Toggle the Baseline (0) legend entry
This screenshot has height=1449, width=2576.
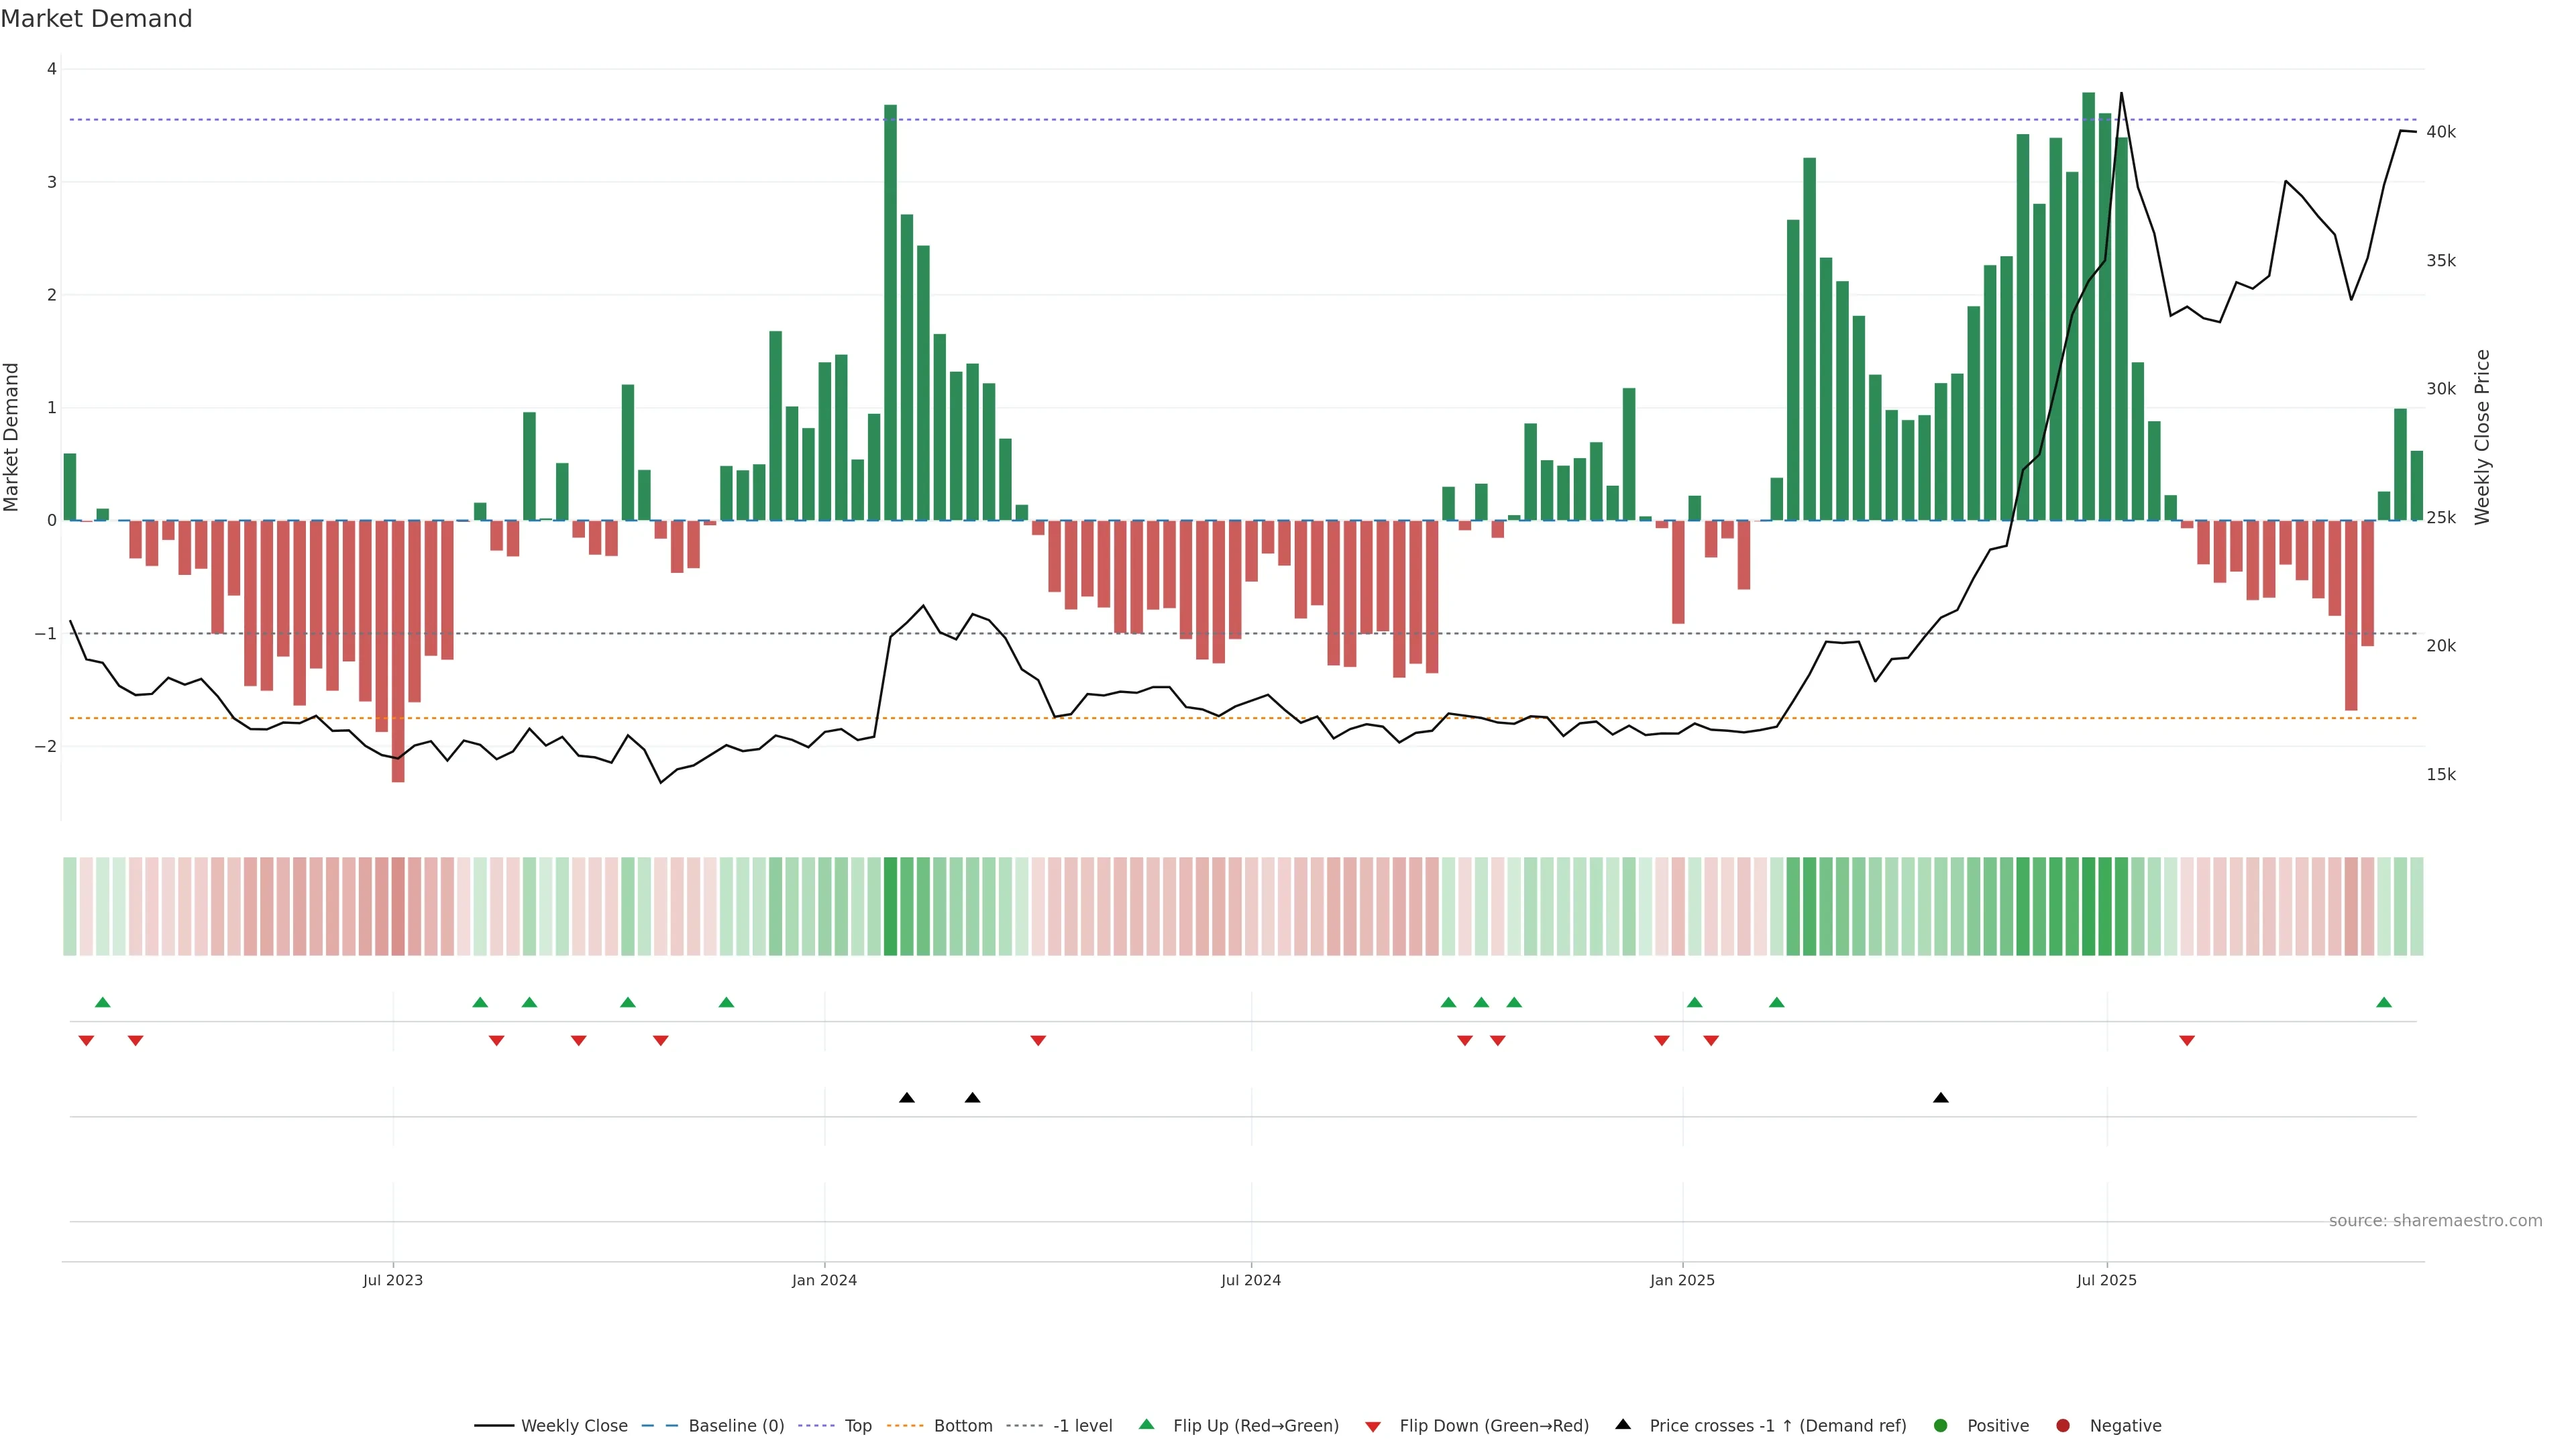pos(735,1426)
